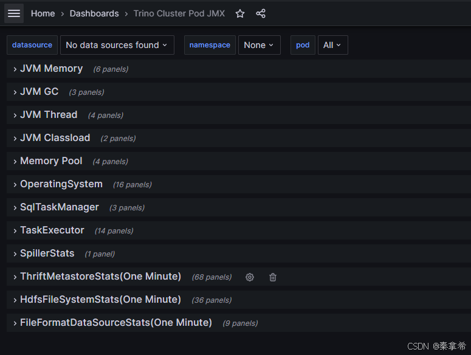The image size is (471, 355).
Task: Click the pod variable label
Action: click(303, 45)
